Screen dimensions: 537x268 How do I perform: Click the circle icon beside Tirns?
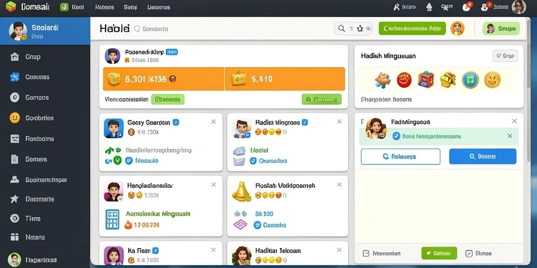[x=15, y=218]
